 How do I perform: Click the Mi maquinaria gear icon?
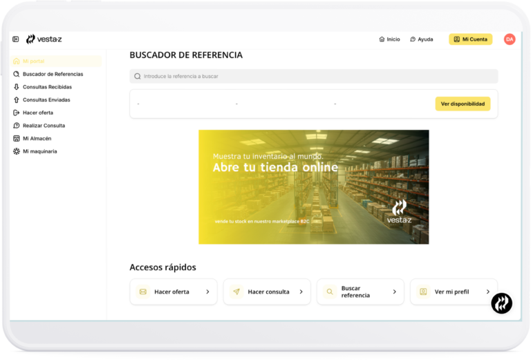(17, 151)
